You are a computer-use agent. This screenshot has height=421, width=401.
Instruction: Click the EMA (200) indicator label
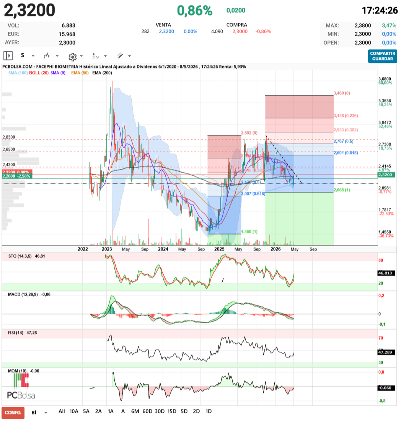102,73
